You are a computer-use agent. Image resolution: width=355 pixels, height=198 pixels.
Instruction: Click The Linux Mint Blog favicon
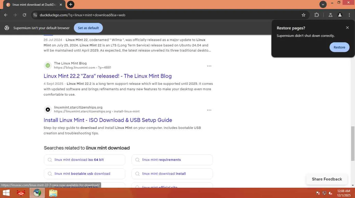48,65
